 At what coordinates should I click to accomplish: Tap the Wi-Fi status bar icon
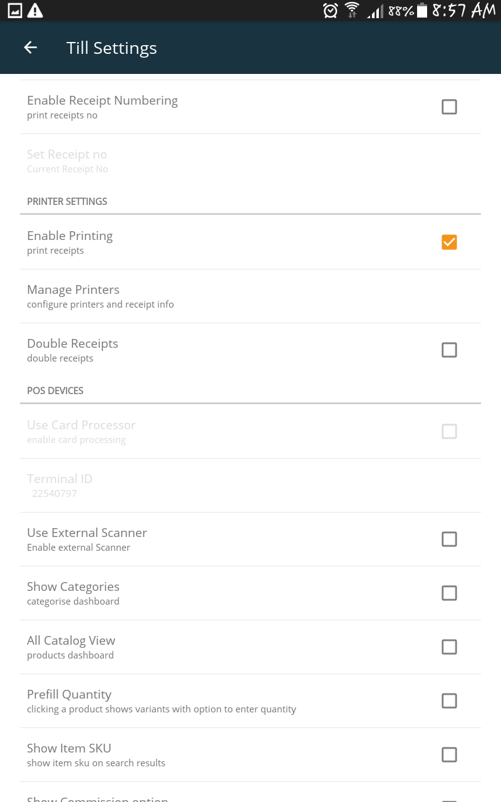(352, 11)
